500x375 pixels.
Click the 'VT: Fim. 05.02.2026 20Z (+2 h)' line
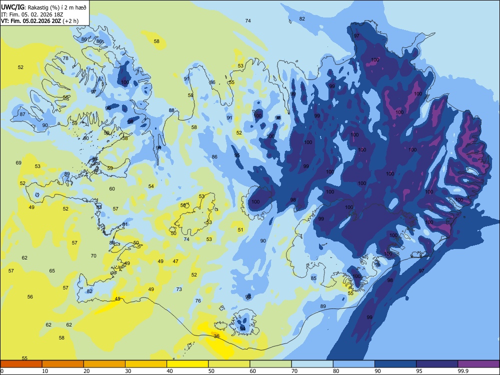click(x=39, y=21)
